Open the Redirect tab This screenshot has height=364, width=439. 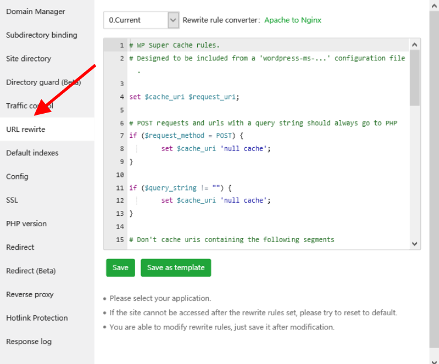point(20,247)
